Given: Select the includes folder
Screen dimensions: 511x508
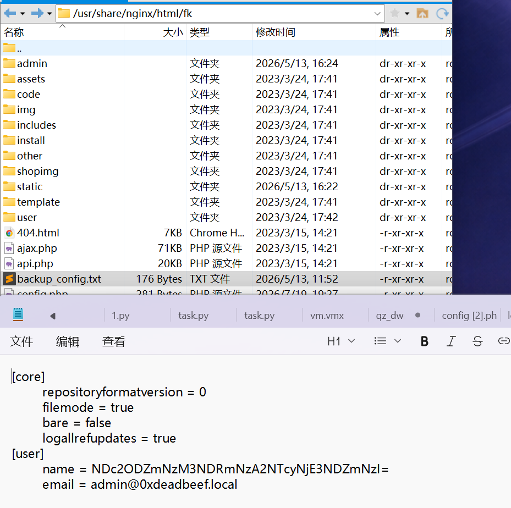Looking at the screenshot, I should point(36,125).
